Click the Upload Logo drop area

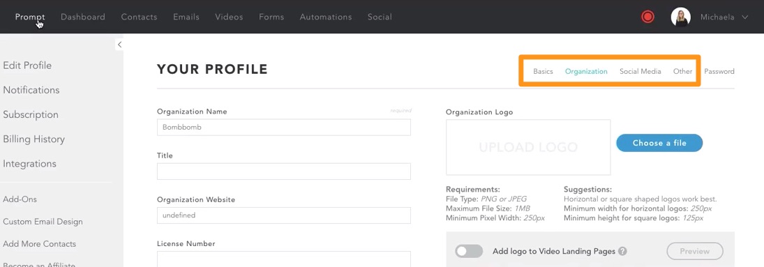point(528,147)
